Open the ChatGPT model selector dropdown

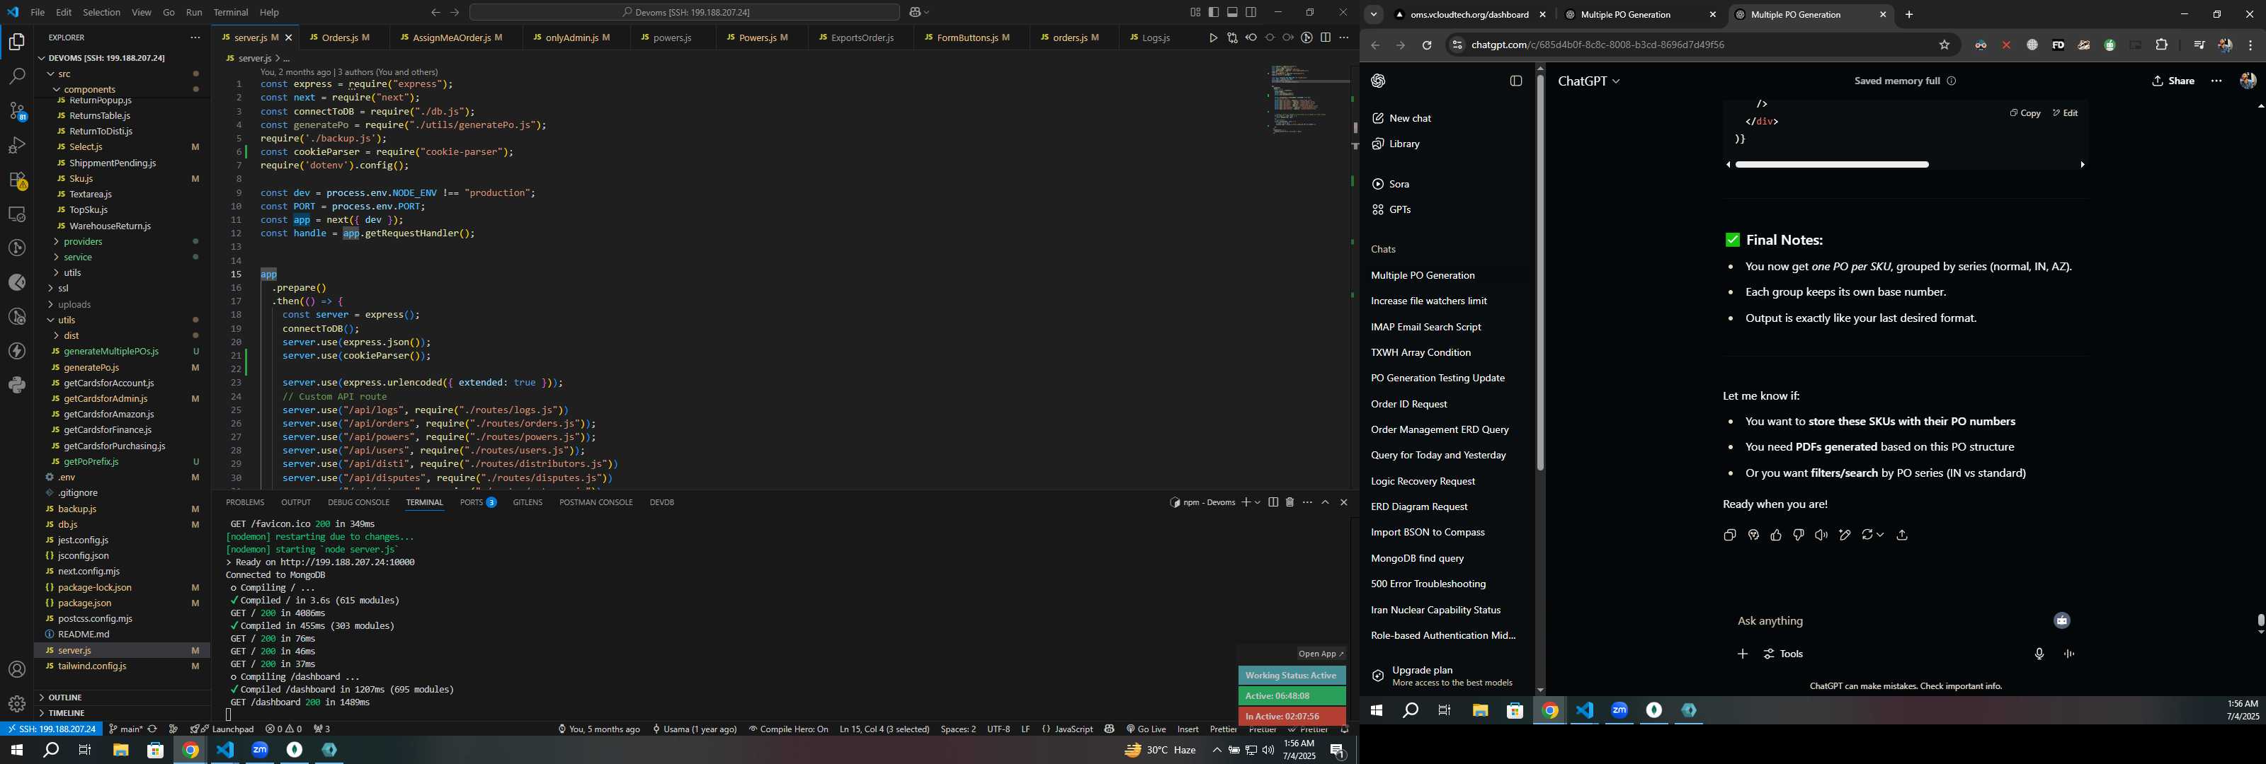click(1588, 81)
